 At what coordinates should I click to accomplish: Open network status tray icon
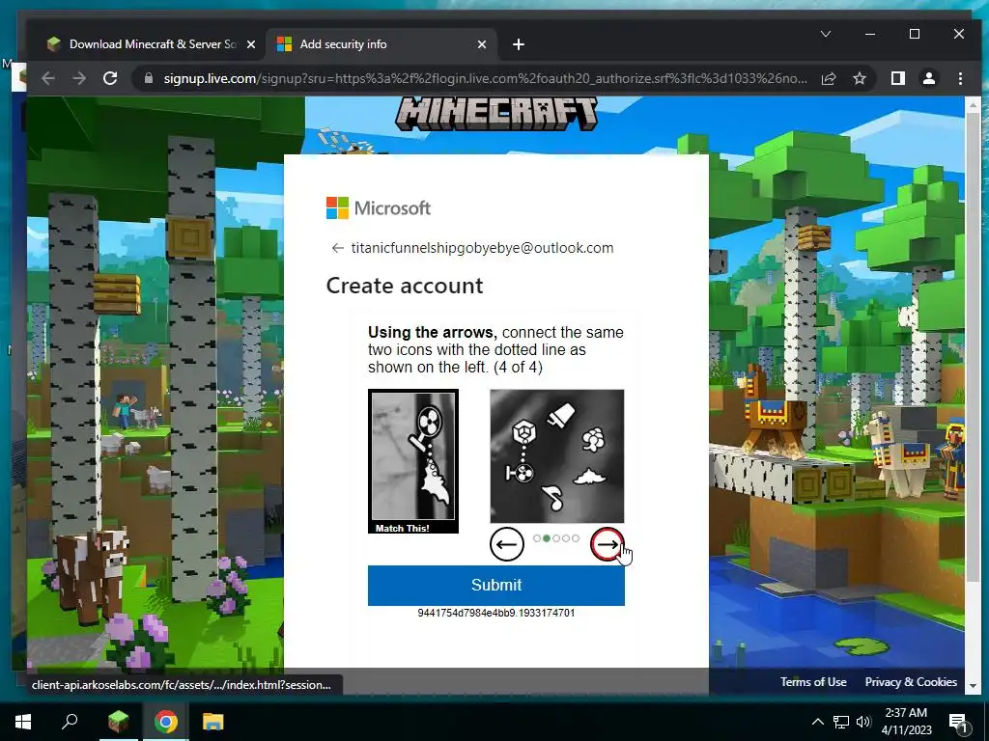point(841,722)
